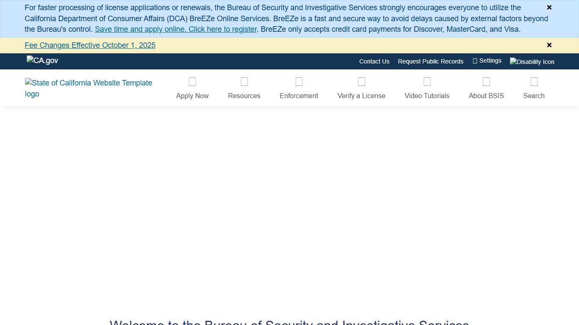579x325 pixels.
Task: Dismiss the BreEZe Online Services alert banner
Action: (549, 7)
